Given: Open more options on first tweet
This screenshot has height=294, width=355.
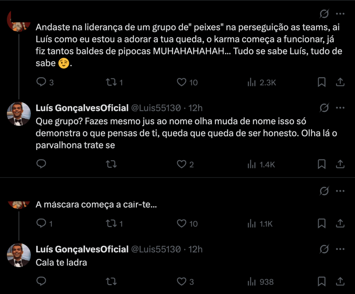Looking at the screenshot, I should tap(340, 14).
